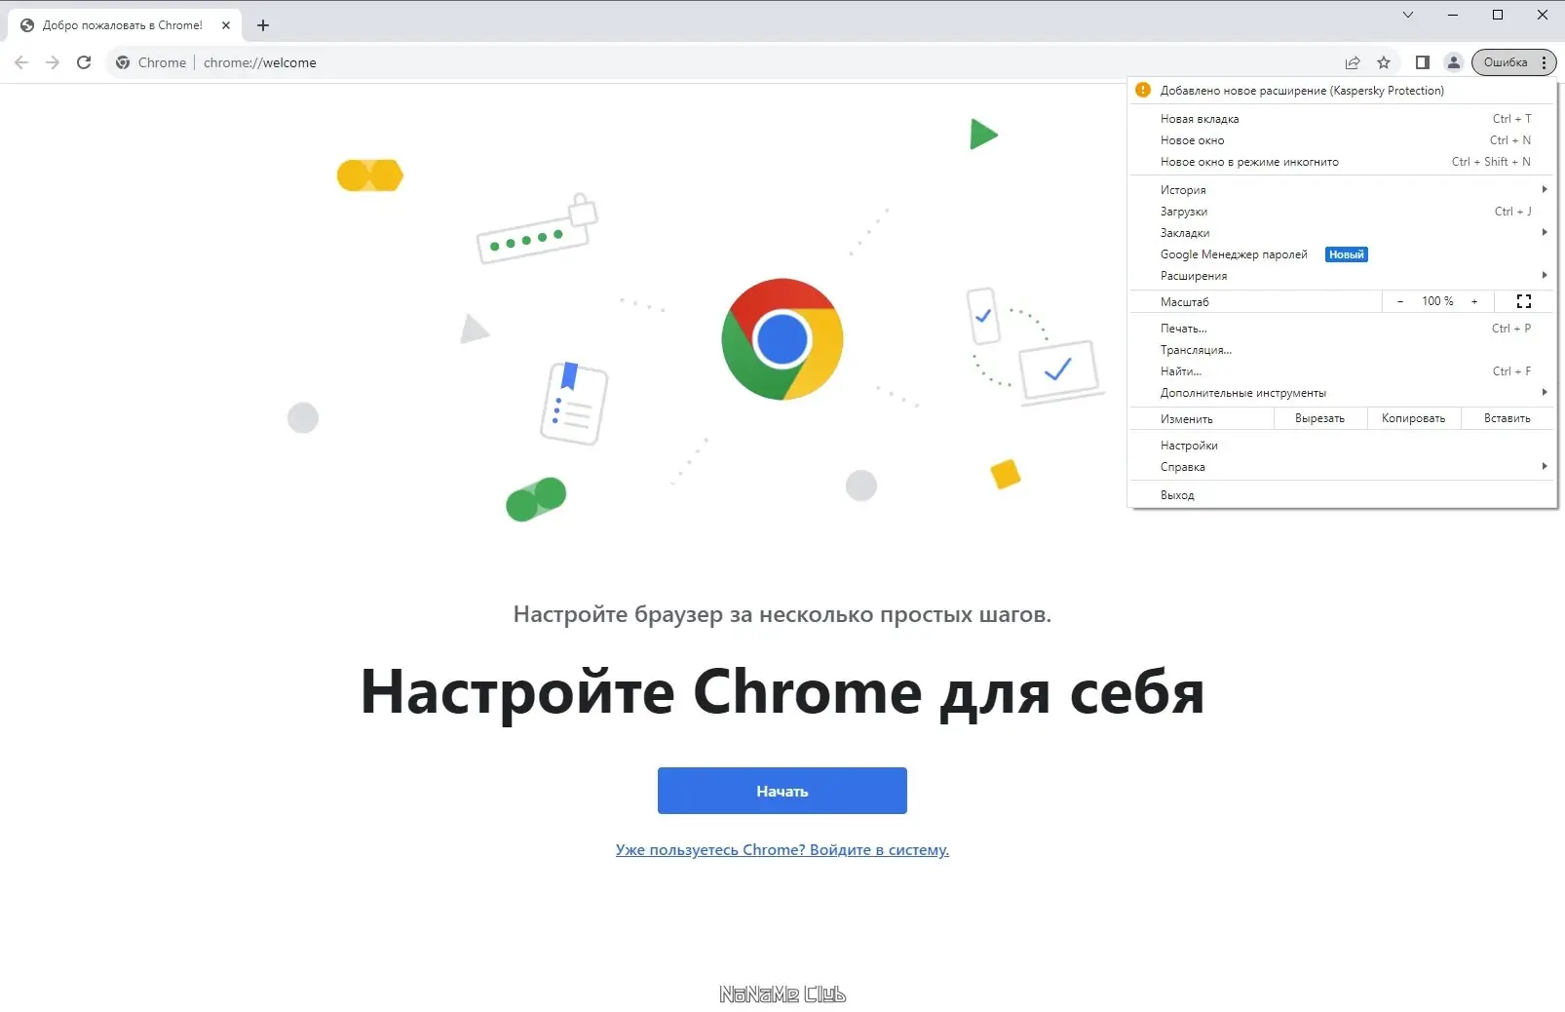
Task: Click the profile avatar icon
Action: pyautogui.click(x=1453, y=61)
